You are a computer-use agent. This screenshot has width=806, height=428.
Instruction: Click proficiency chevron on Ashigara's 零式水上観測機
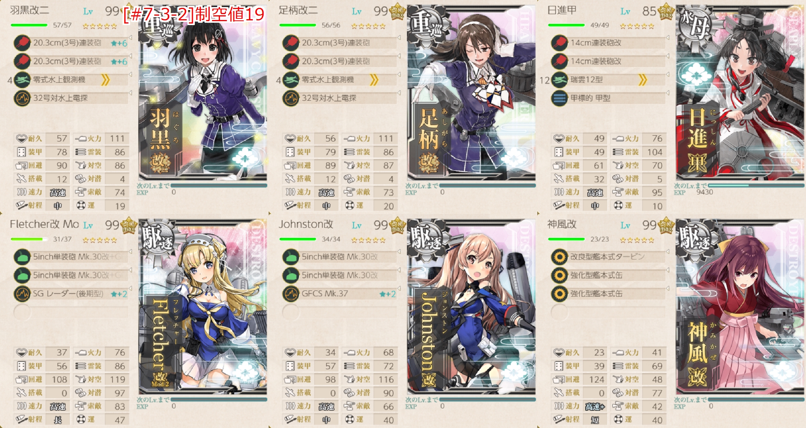[x=374, y=80]
